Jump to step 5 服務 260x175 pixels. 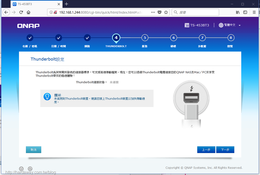pos(145,38)
